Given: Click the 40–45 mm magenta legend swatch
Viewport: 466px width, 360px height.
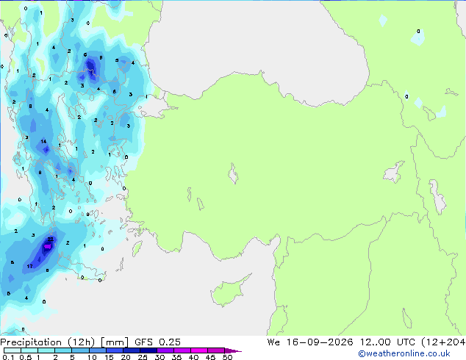Looking at the screenshot, I should (199, 350).
